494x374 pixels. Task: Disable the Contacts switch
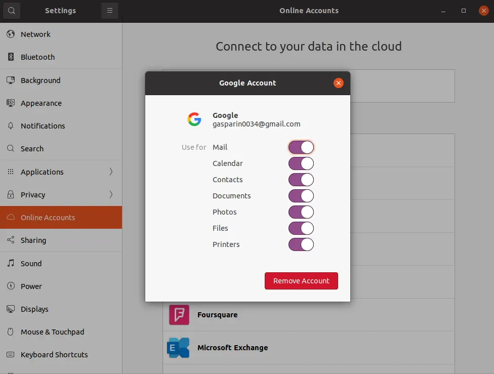pos(301,180)
